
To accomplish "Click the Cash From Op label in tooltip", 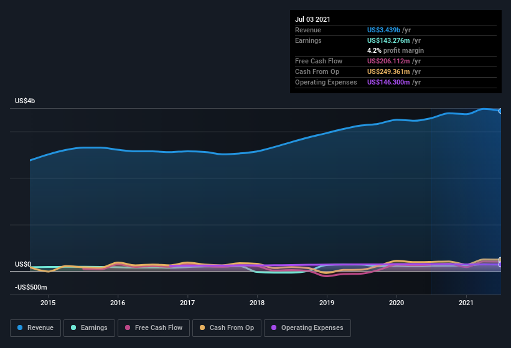I will coord(317,71).
